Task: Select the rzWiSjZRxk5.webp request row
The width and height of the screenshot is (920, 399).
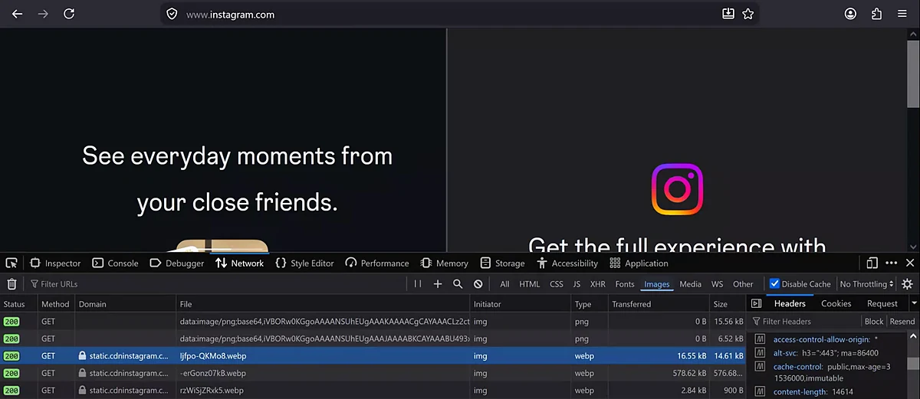Action: [373, 391]
